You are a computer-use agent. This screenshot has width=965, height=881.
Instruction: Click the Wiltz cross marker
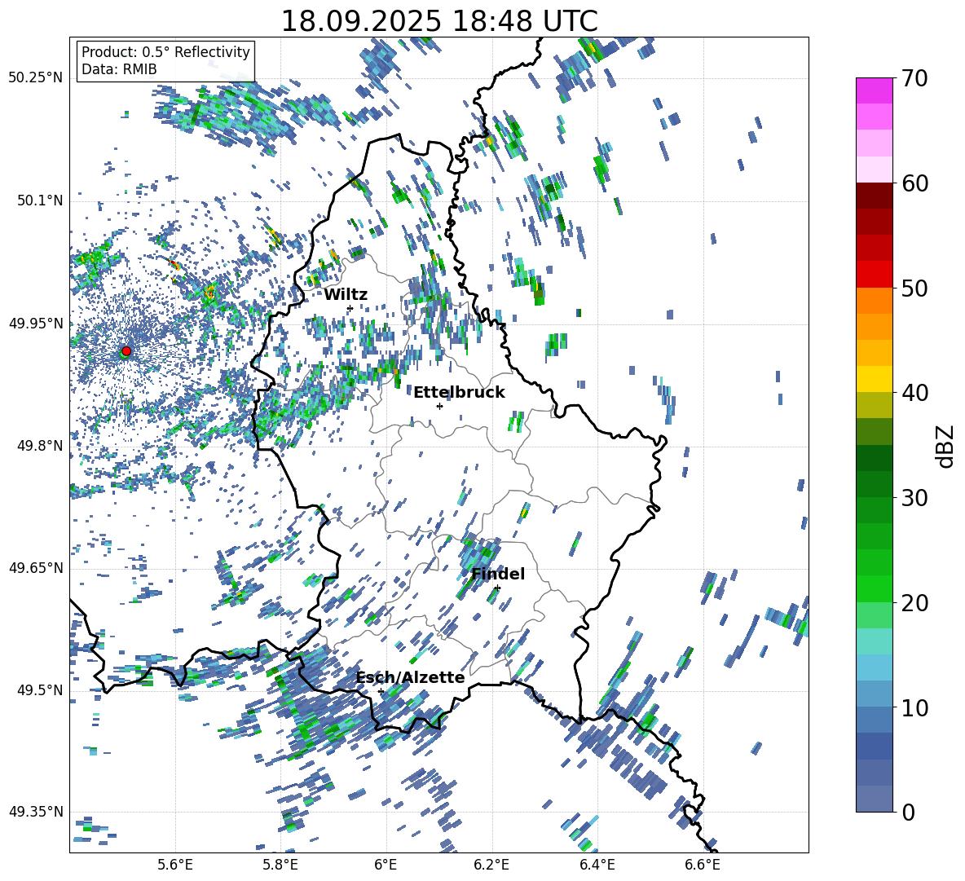(350, 308)
